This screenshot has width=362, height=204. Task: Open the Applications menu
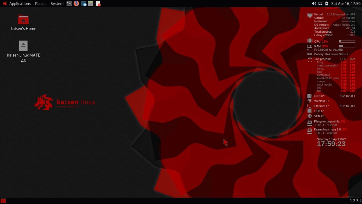(x=20, y=4)
